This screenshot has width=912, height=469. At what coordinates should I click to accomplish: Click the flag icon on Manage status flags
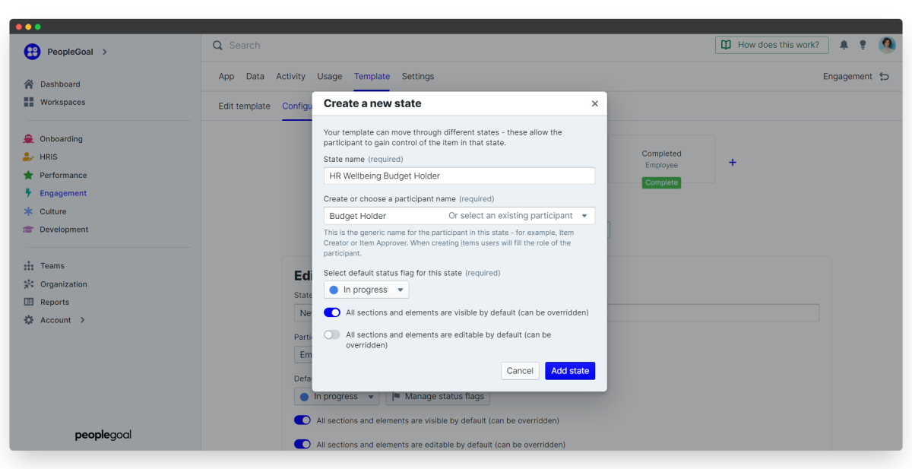(x=397, y=396)
